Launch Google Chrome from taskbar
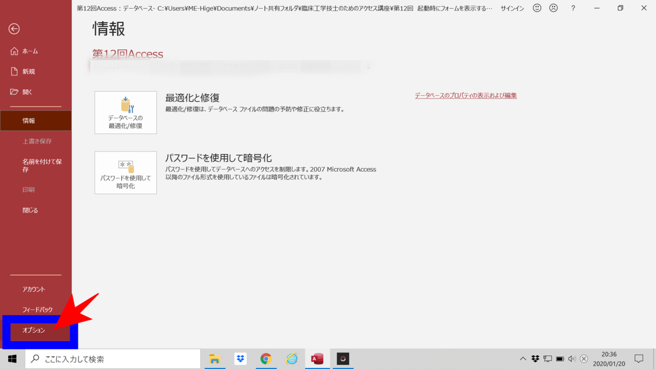 (266, 359)
